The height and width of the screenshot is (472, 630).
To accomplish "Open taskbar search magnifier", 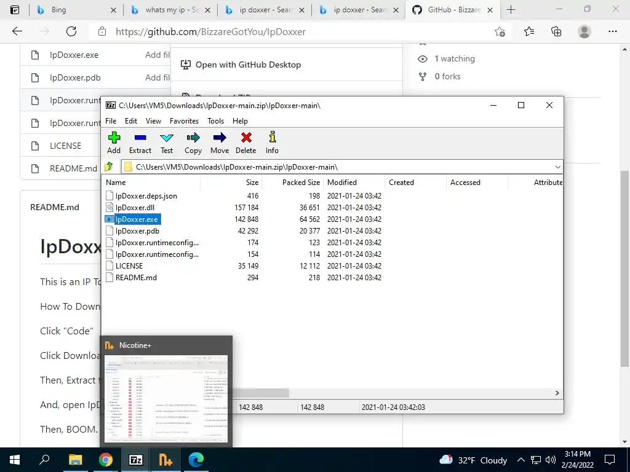I will point(44,460).
